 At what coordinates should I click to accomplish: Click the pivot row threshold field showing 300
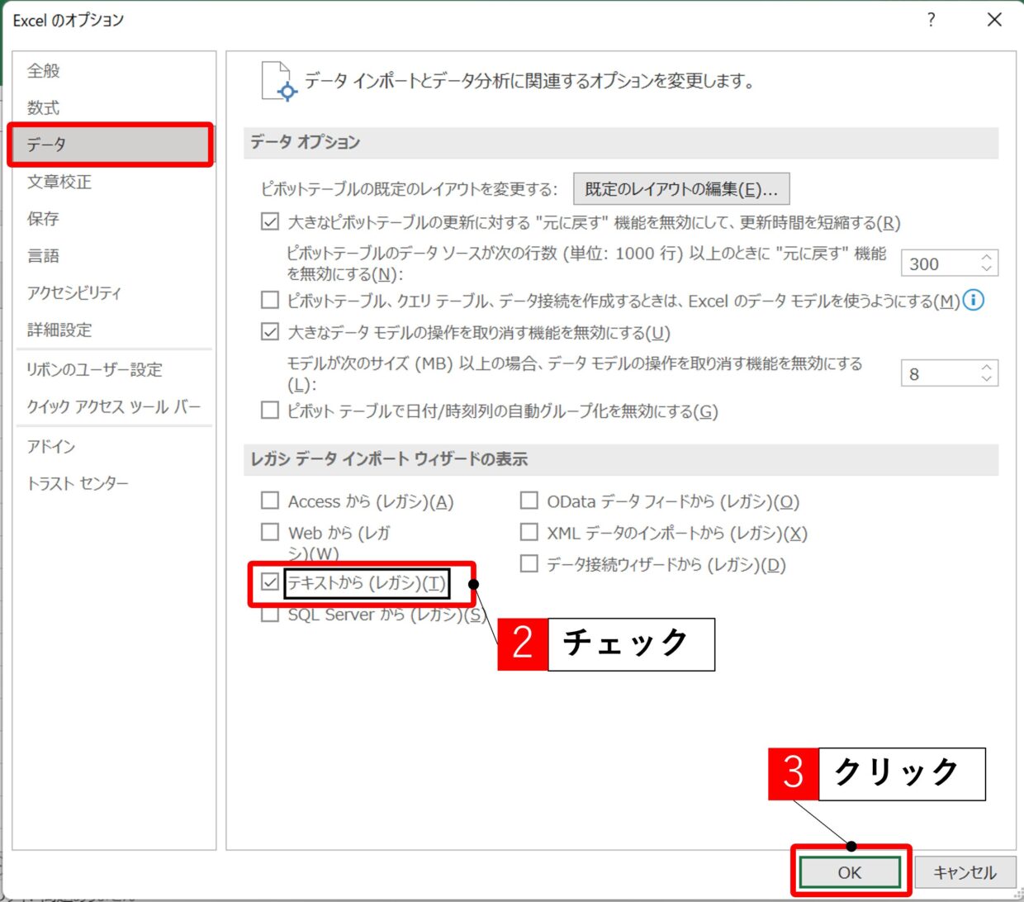pos(940,263)
